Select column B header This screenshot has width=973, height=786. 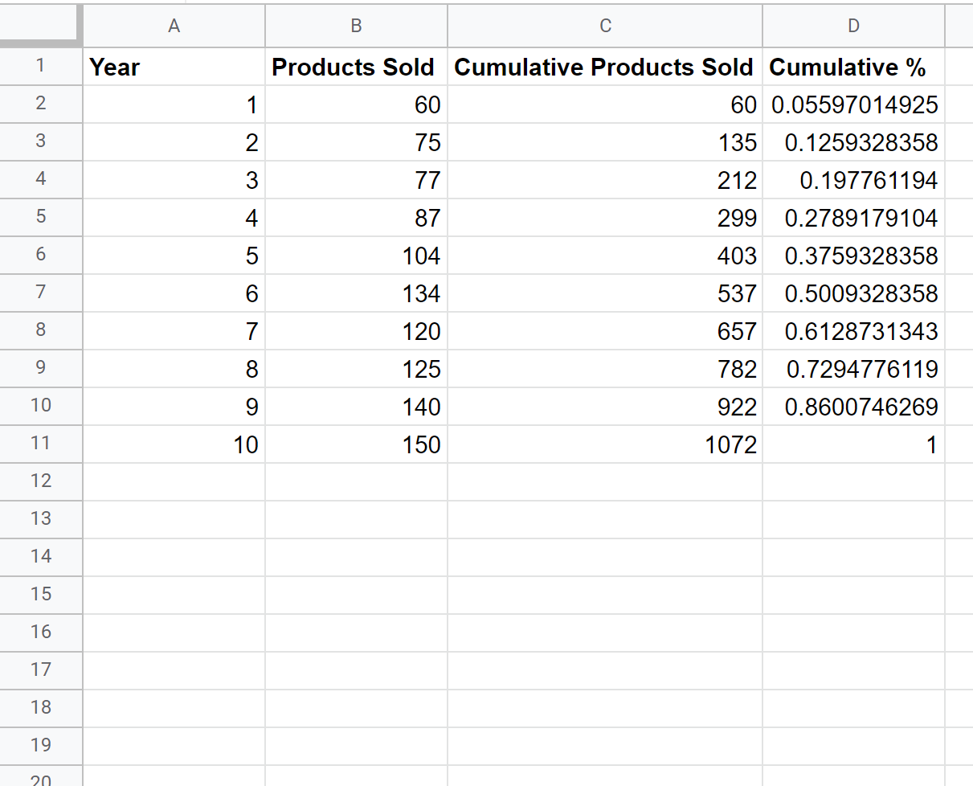(356, 26)
